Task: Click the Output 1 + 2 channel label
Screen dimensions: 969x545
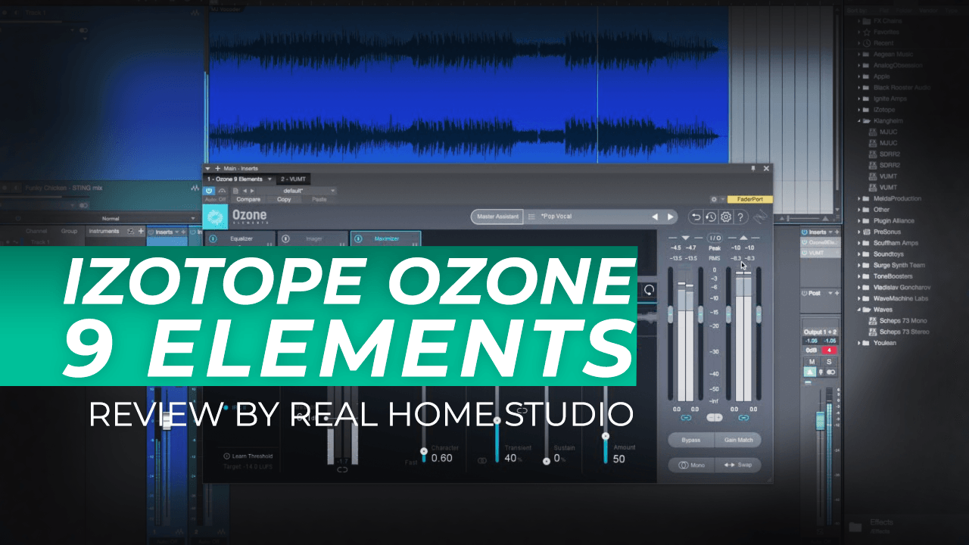Action: [x=820, y=332]
